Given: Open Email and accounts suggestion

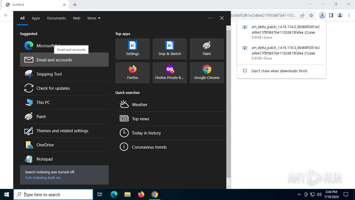Looking at the screenshot, I should (x=64, y=60).
